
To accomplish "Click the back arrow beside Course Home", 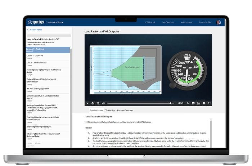I will (28, 30).
